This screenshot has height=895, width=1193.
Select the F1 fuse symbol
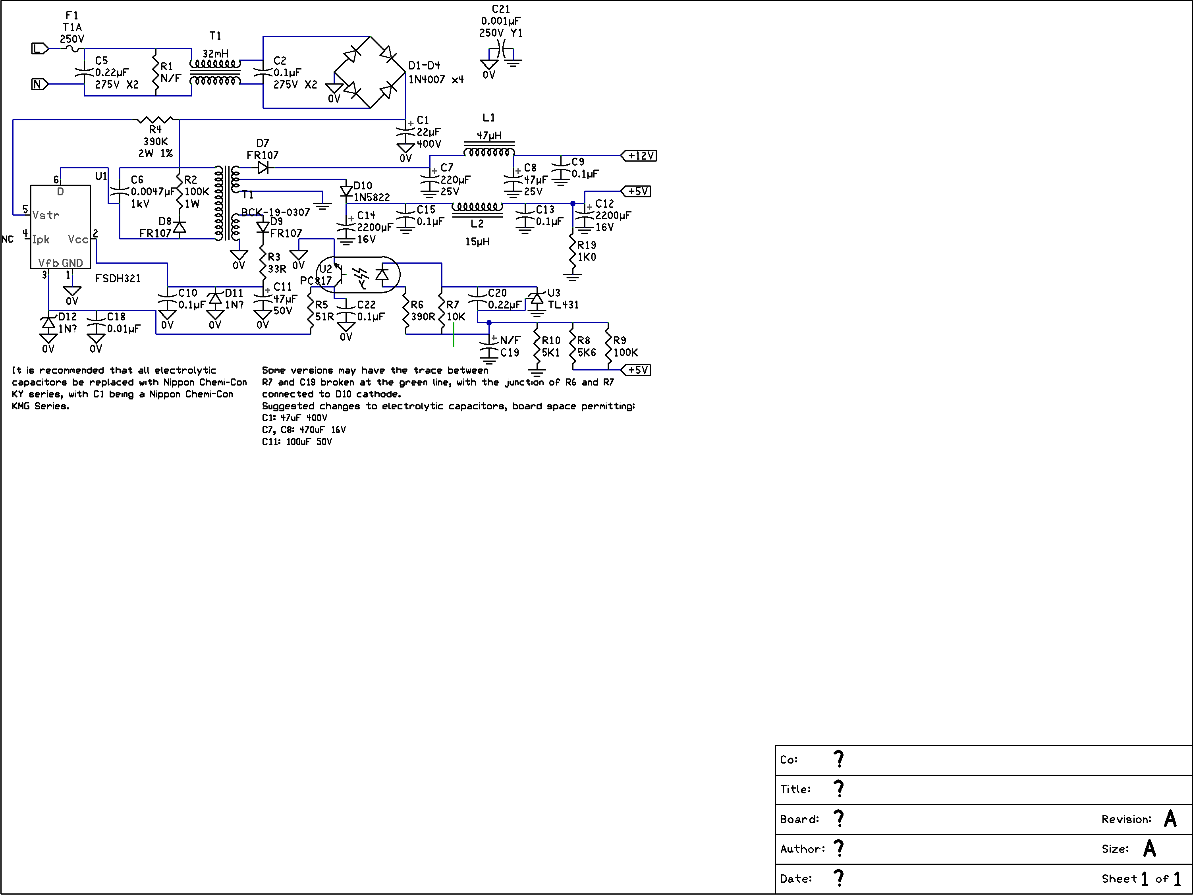72,48
